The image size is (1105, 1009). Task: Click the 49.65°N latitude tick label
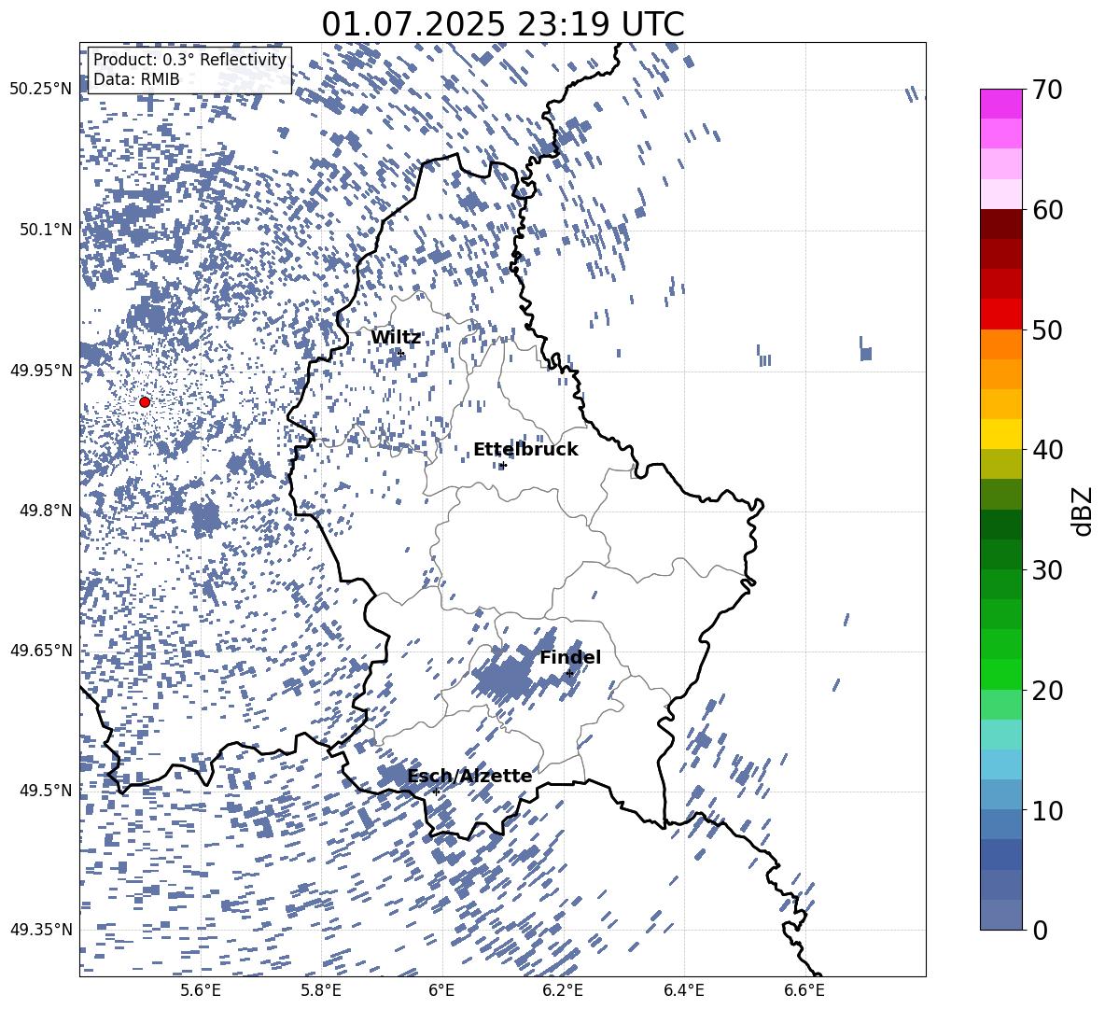pos(41,650)
